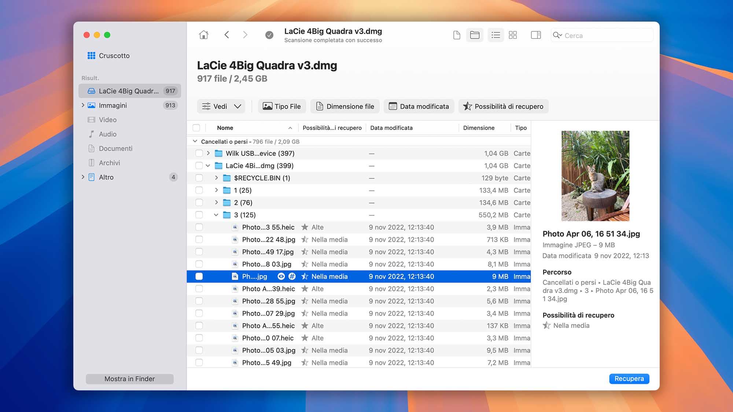The width and height of the screenshot is (733, 412).
Task: Expand folder 1 (25)
Action: point(216,190)
